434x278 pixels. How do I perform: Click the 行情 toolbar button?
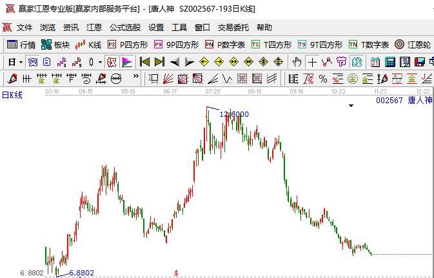click(21, 45)
